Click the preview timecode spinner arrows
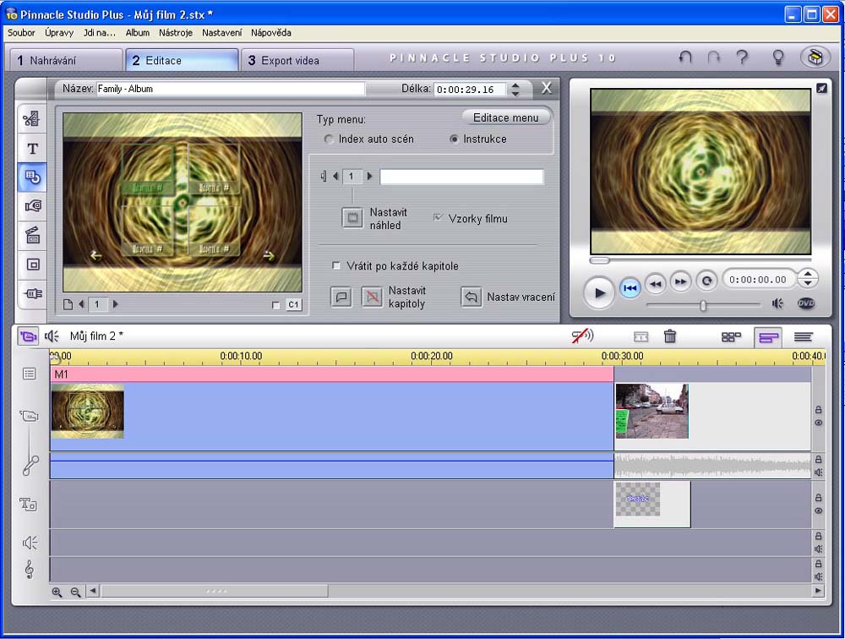 [808, 279]
